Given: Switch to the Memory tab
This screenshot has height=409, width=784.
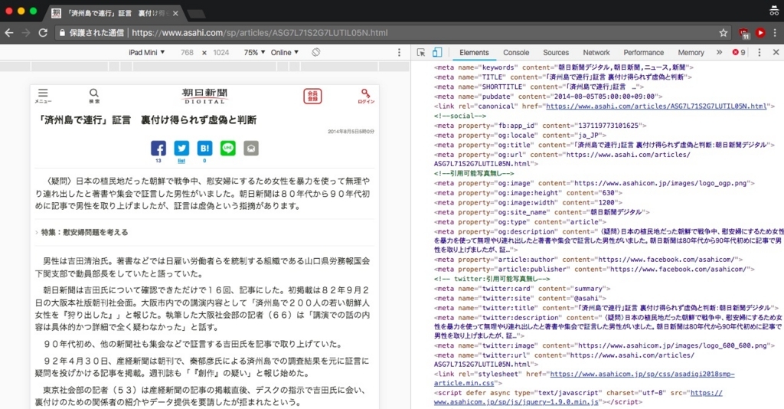Looking at the screenshot, I should (x=691, y=52).
